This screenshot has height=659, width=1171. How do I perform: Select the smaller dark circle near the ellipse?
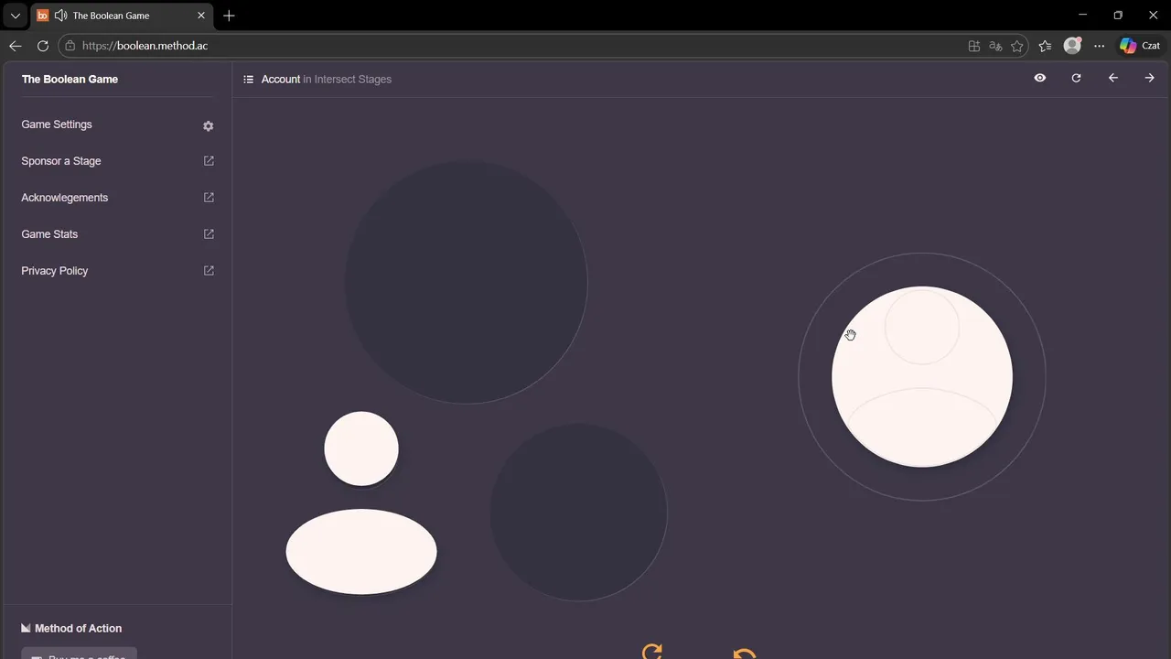pyautogui.click(x=578, y=513)
